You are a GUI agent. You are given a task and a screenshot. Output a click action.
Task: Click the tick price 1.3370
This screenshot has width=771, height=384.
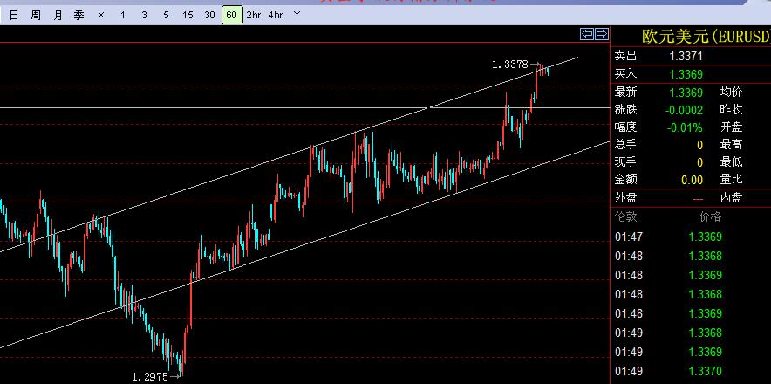coord(706,371)
